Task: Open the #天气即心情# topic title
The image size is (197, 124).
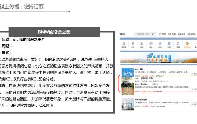Action: (141, 100)
